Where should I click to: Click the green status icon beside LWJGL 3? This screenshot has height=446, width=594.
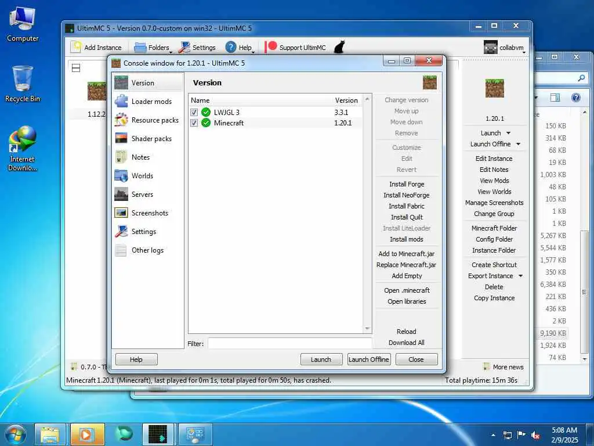pos(206,112)
